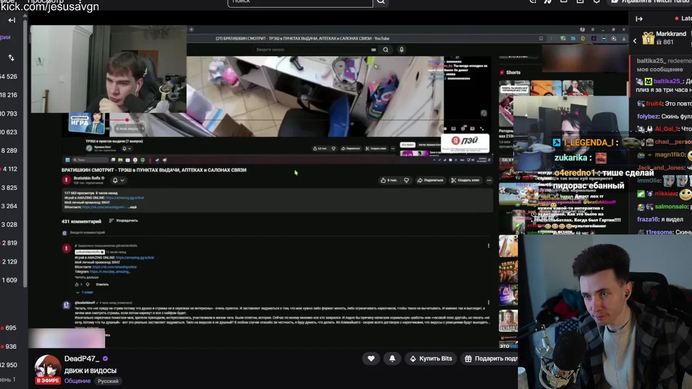The image size is (692, 389).
Task: Click the Shorts heading in YouTube sidebar
Action: (x=513, y=72)
